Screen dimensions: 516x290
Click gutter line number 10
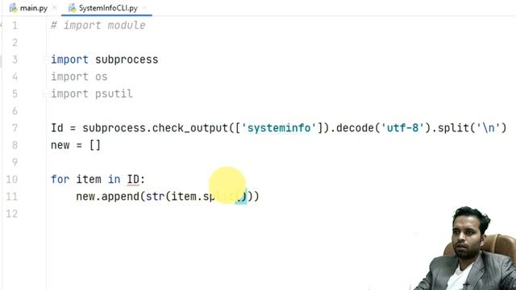point(12,179)
